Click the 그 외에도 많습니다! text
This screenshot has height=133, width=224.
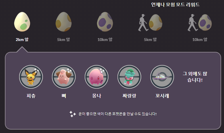click(x=195, y=77)
